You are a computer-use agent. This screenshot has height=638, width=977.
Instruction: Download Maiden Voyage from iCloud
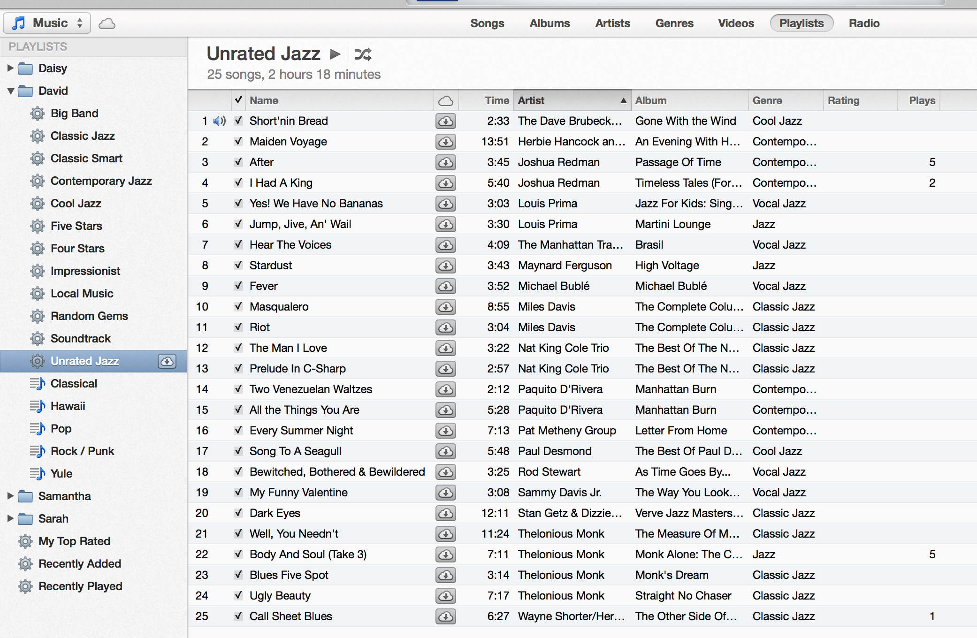[445, 142]
